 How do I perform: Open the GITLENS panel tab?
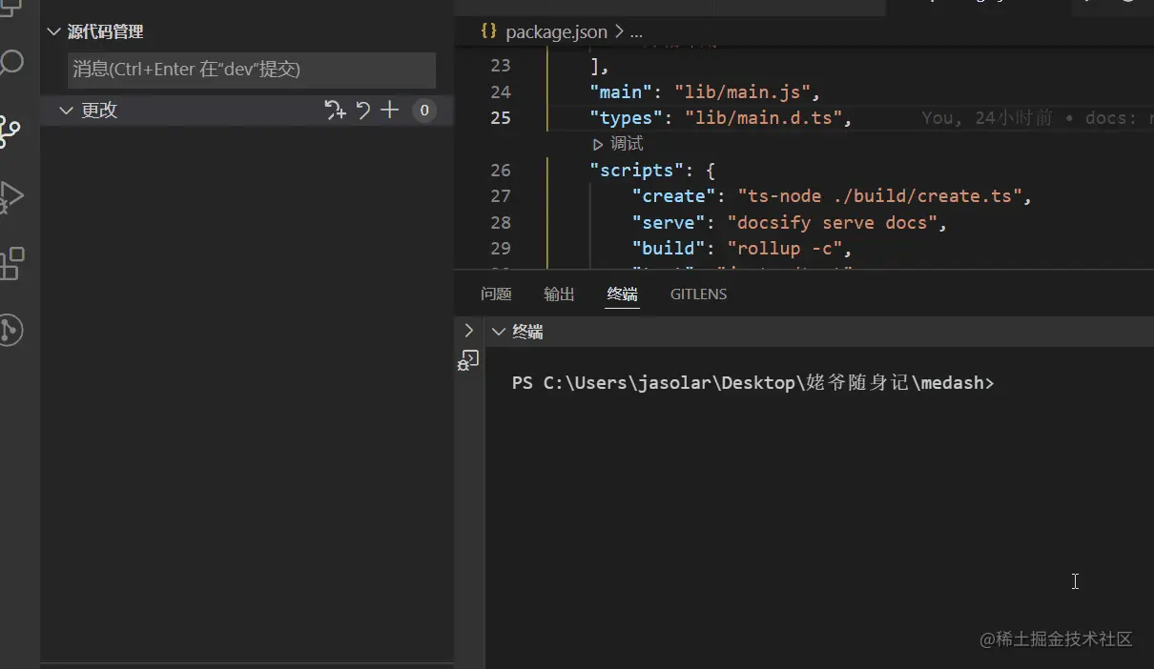[698, 294]
